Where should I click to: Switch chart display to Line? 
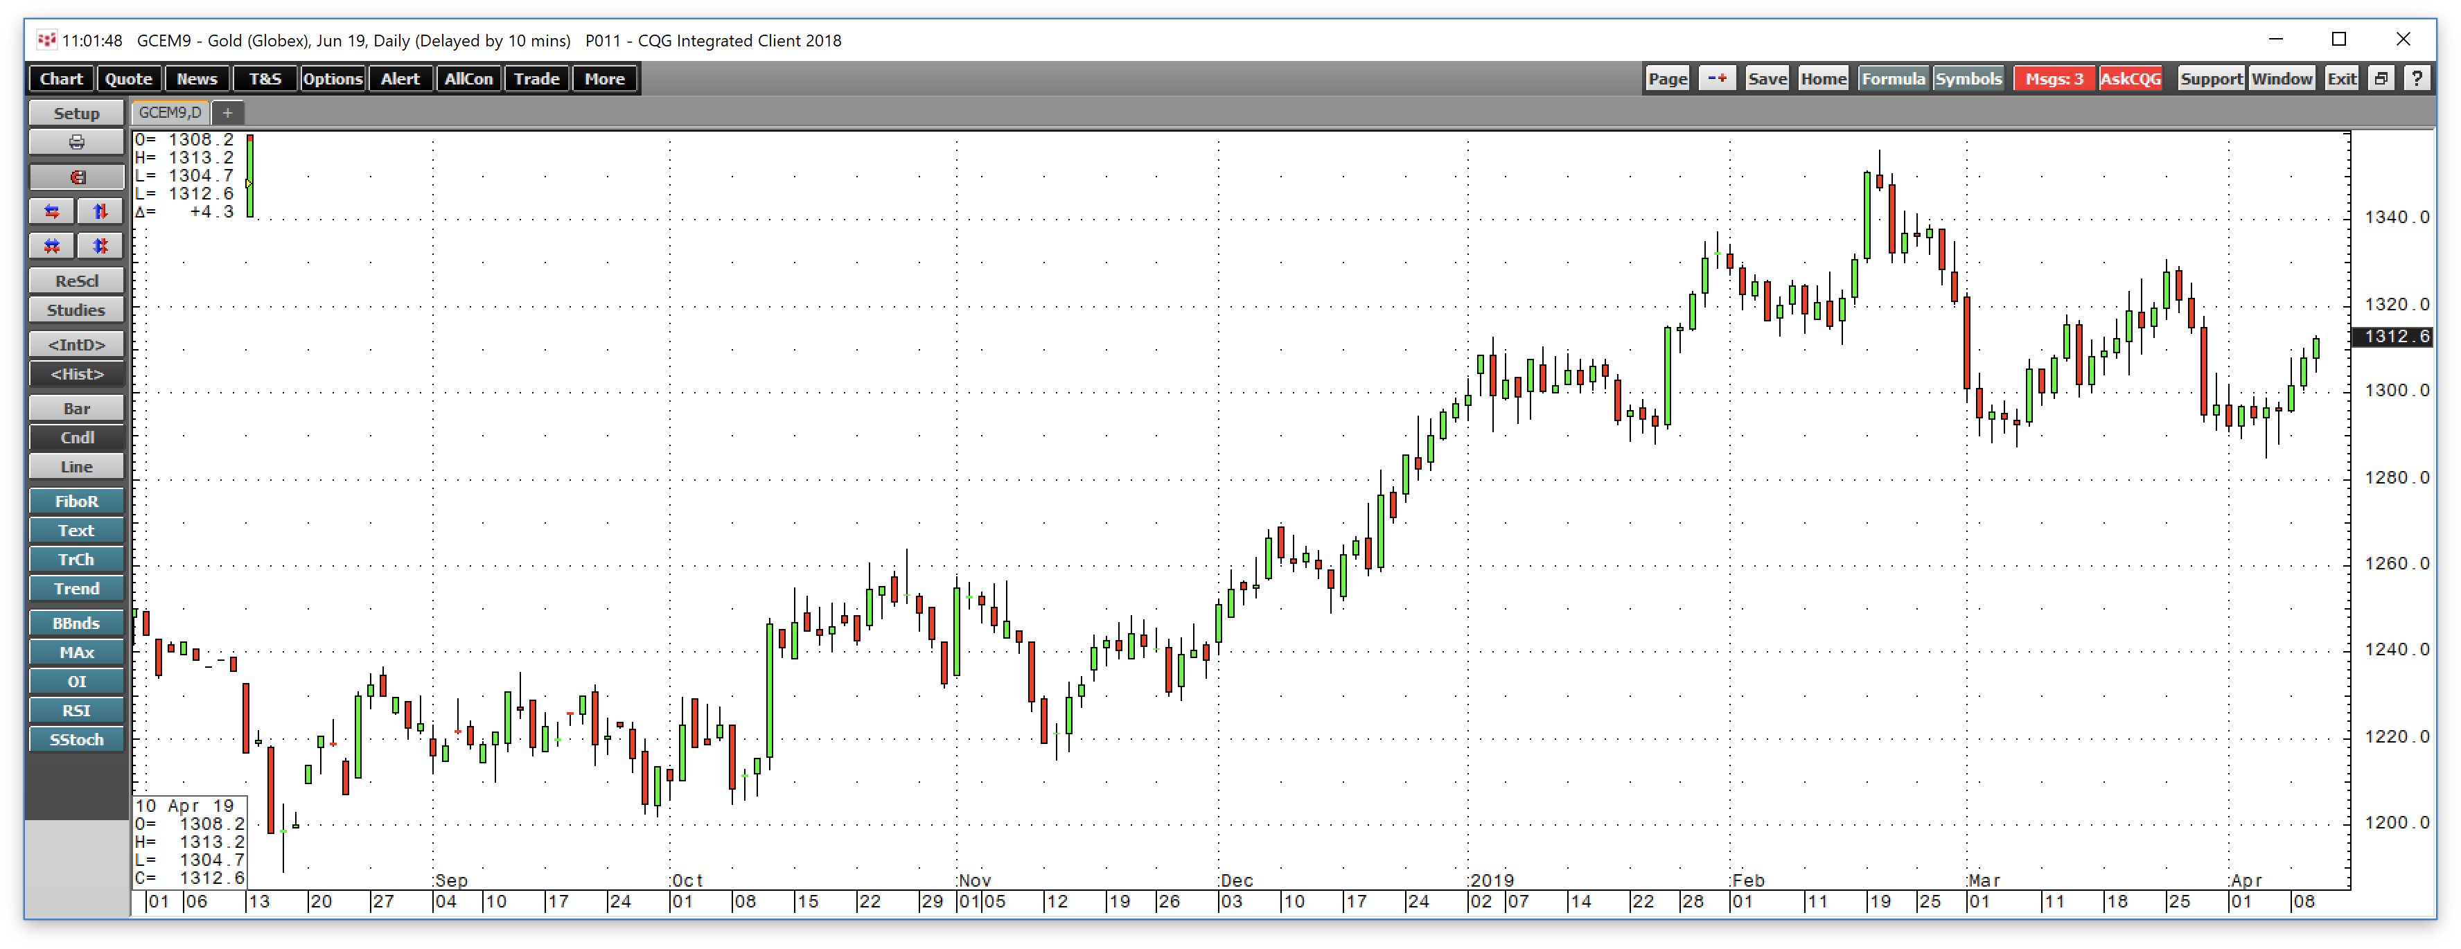[76, 467]
